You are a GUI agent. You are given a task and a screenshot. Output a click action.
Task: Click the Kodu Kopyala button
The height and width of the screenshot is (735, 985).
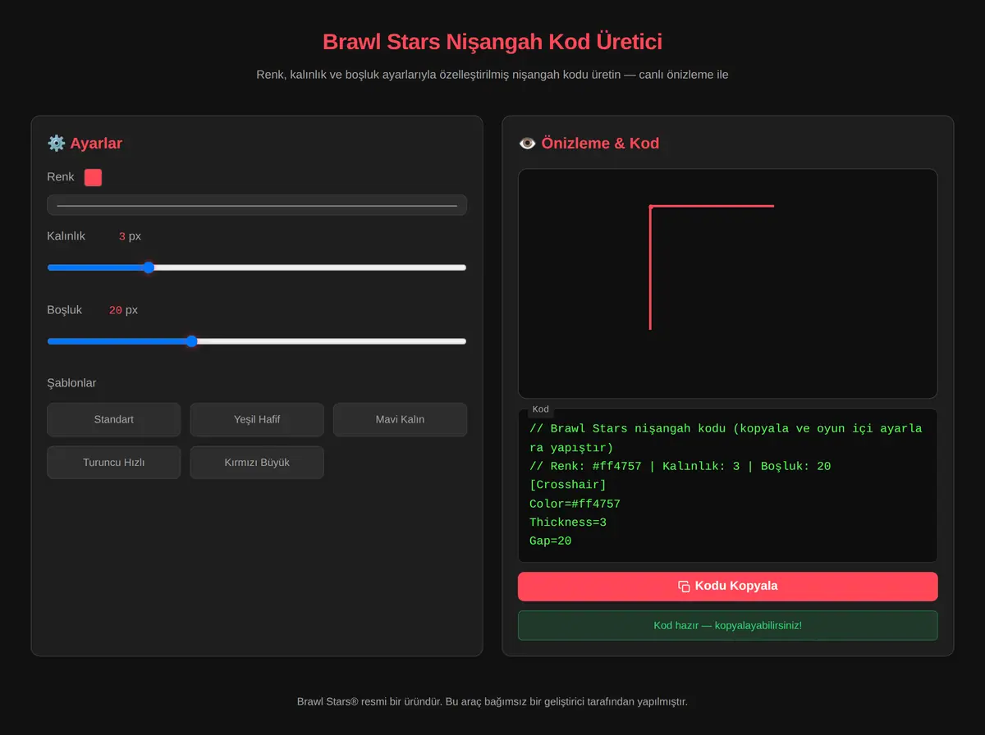(x=727, y=587)
